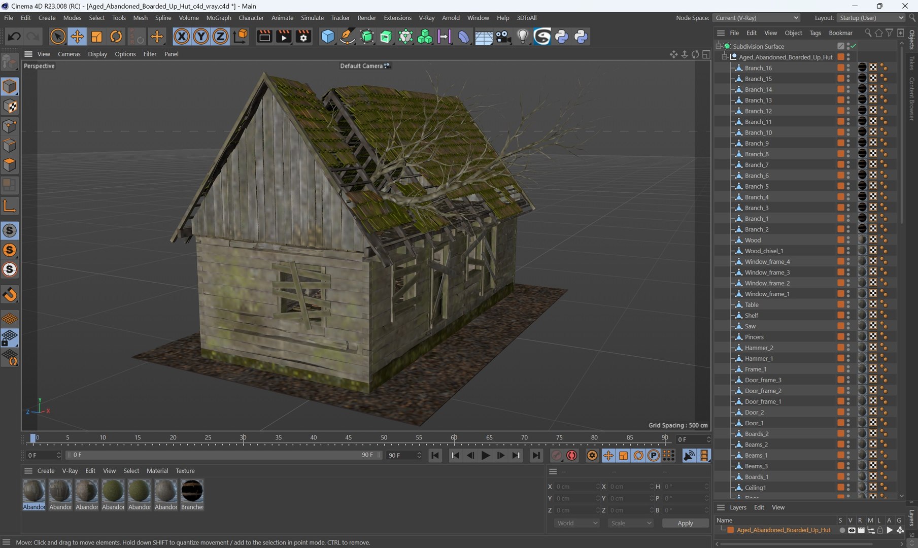This screenshot has width=918, height=548.
Task: Open the Layout dropdown
Action: tap(871, 18)
